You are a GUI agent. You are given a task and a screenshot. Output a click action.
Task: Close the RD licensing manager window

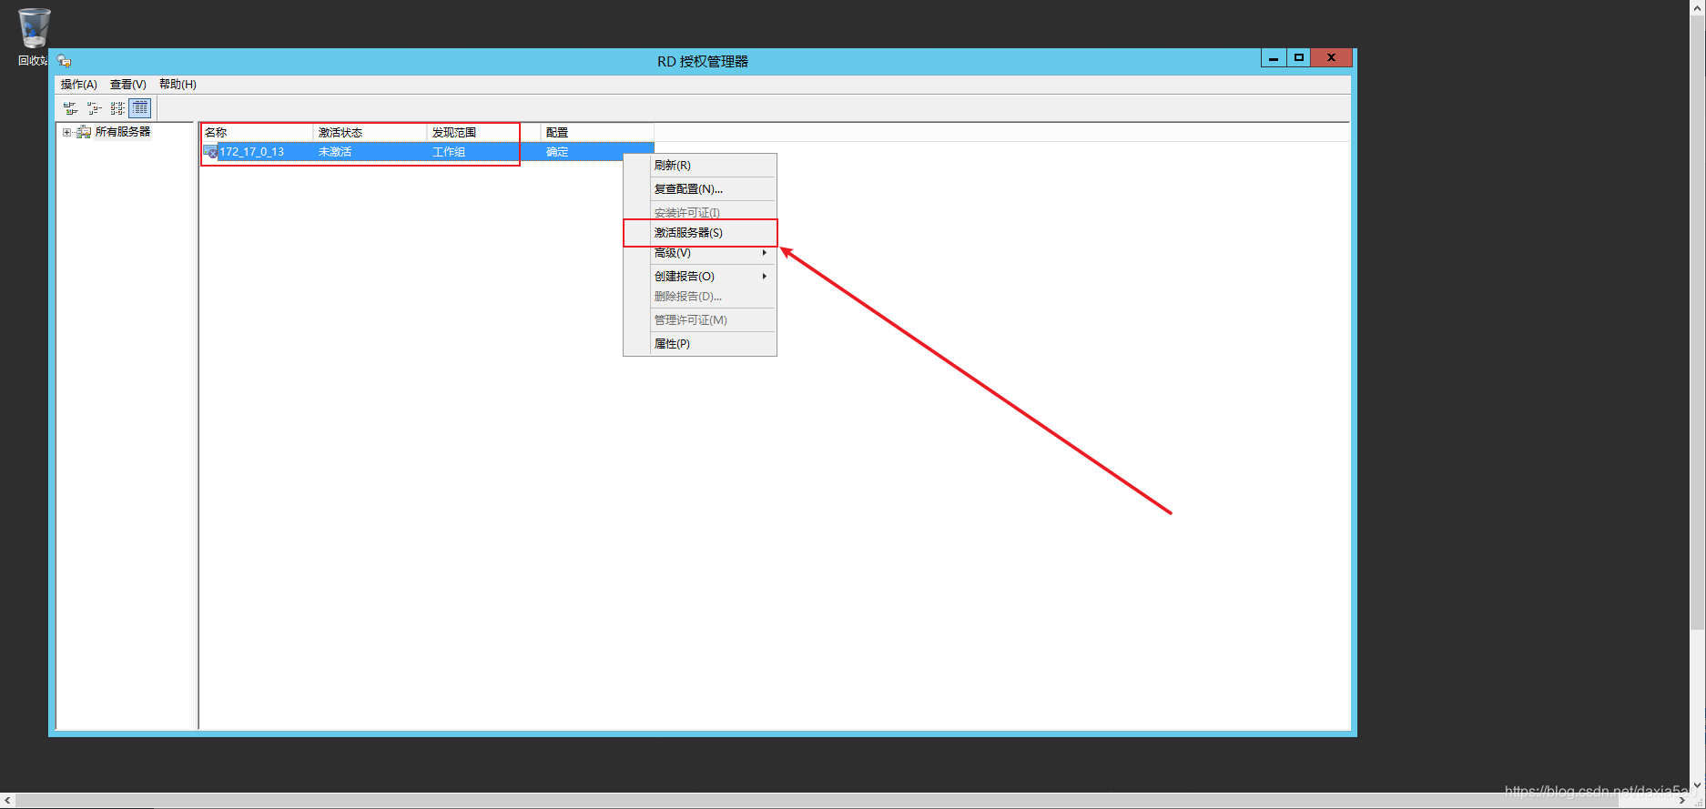1332,58
